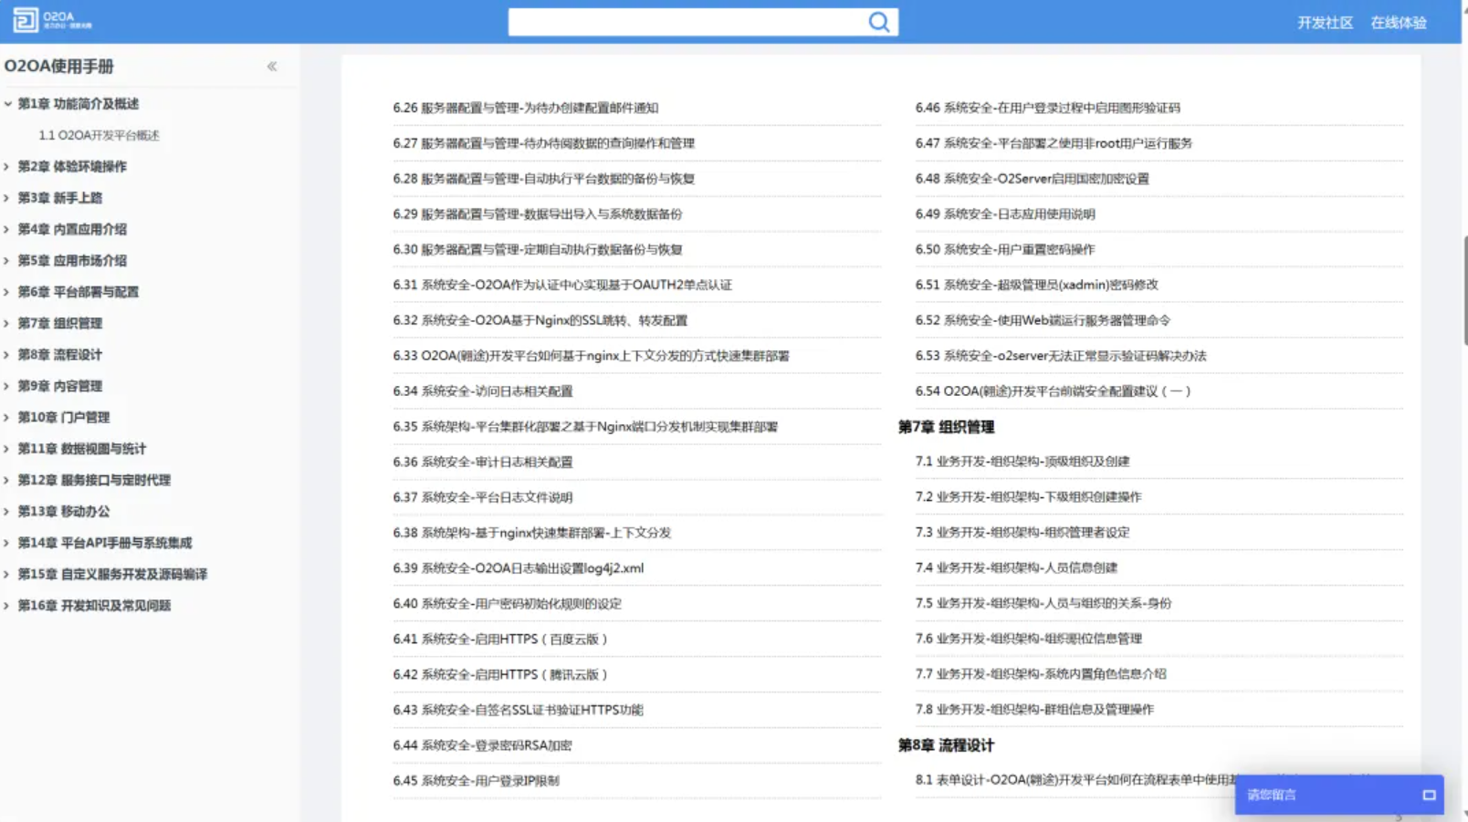Open article 6.26 服务器配置与管理-为待办创建配置邮件通知

(526, 108)
